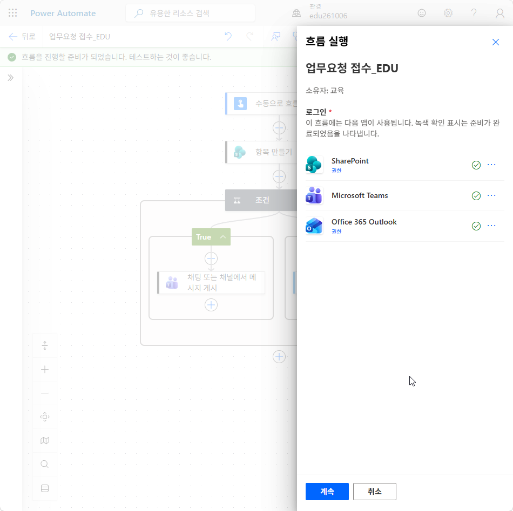Open the 권한 link under SharePoint
Image resolution: width=513 pixels, height=511 pixels.
tap(336, 171)
